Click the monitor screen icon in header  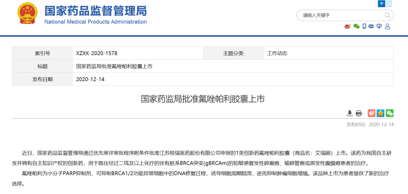[x=379, y=26]
